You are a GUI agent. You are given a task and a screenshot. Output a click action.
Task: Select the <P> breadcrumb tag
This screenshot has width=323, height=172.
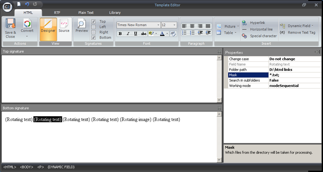tap(41, 167)
